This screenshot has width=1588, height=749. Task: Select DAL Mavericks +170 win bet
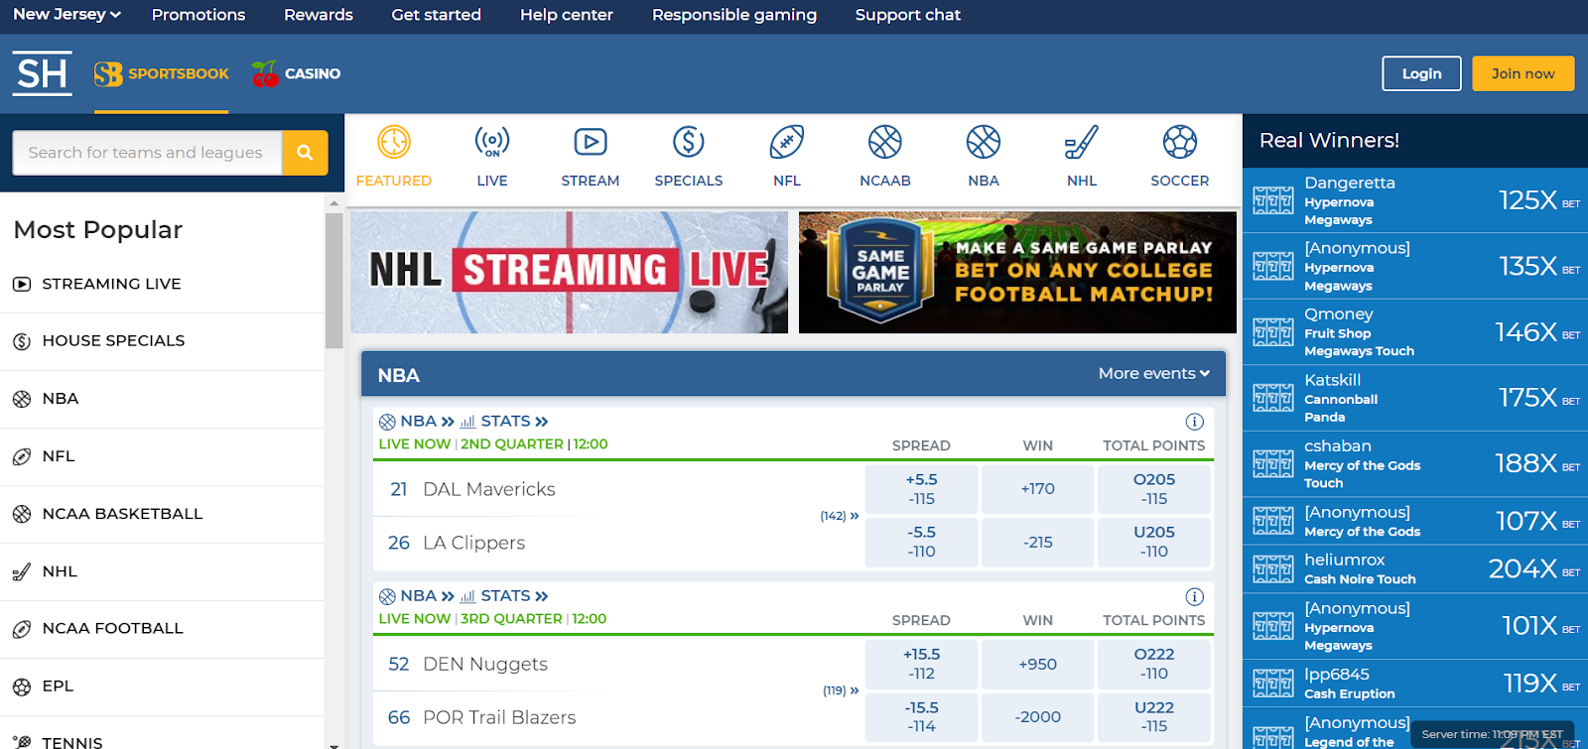1038,489
